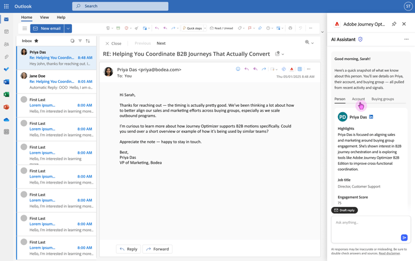The width and height of the screenshot is (415, 261).
Task: Click the Move to folder icon in ribbon
Action: pyautogui.click(x=145, y=28)
